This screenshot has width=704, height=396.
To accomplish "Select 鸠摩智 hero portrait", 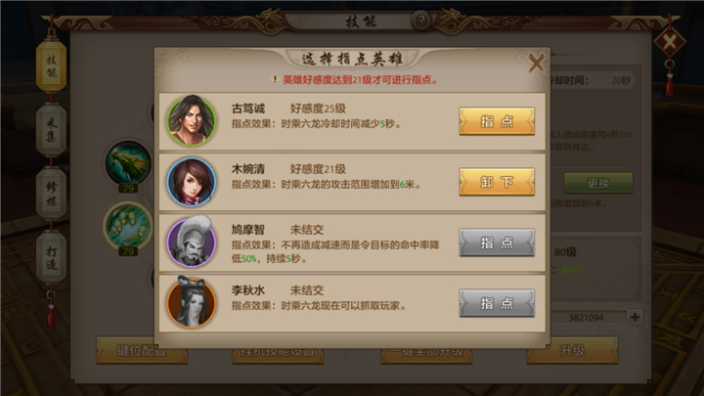I will tap(192, 242).
